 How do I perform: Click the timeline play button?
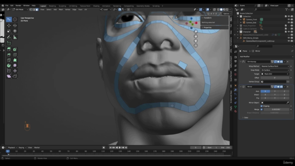tap(120, 148)
